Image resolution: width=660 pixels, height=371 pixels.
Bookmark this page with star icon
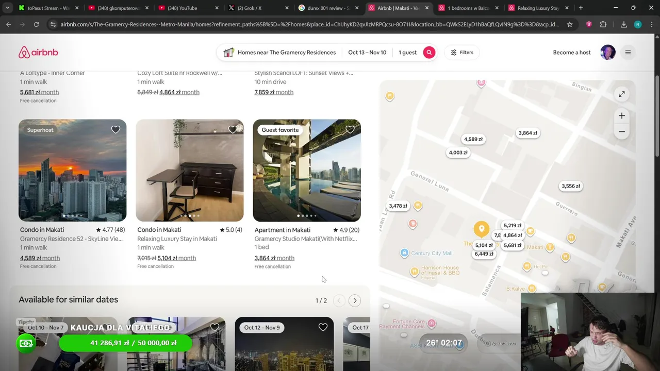(x=569, y=24)
